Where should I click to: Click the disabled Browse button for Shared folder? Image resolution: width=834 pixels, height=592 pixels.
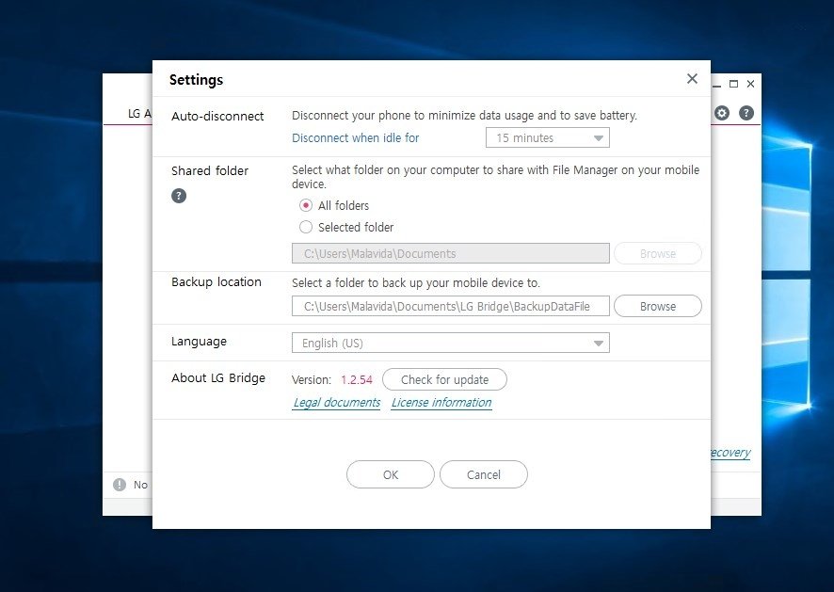(x=658, y=254)
